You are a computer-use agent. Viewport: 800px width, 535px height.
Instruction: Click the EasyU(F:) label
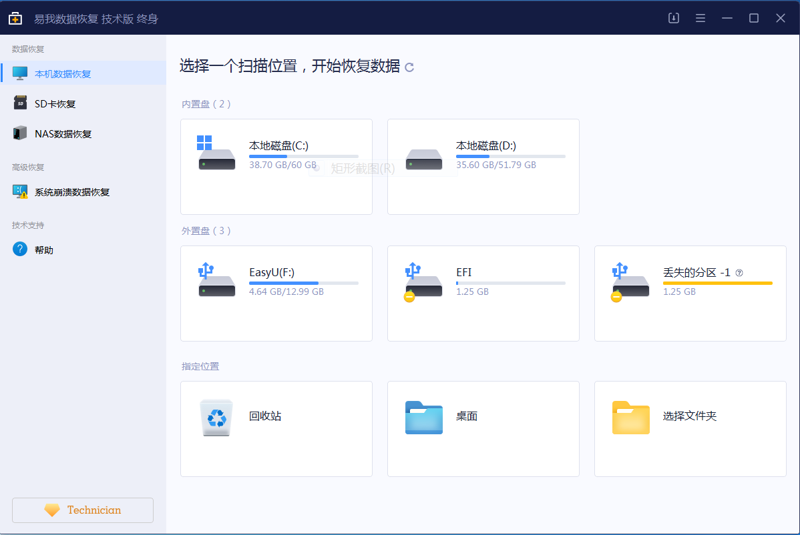[x=272, y=273]
